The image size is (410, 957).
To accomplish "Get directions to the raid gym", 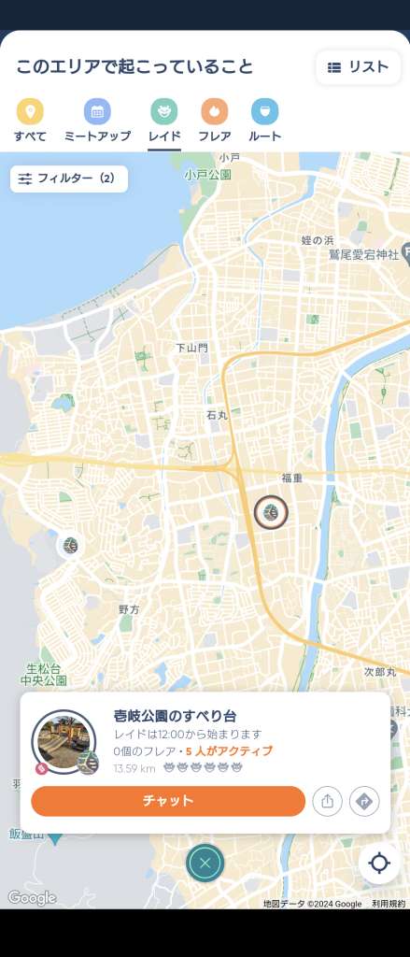I will tap(364, 801).
